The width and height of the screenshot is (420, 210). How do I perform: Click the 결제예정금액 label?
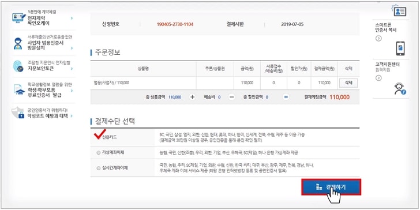point(315,97)
